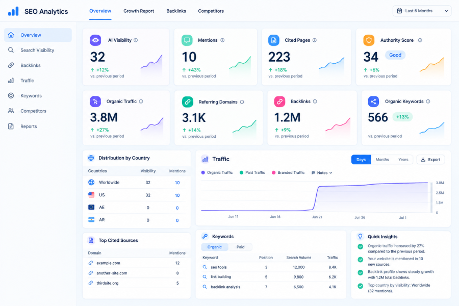Toggle the Paid Traffic chart legend
The image size is (459, 306).
click(x=252, y=173)
